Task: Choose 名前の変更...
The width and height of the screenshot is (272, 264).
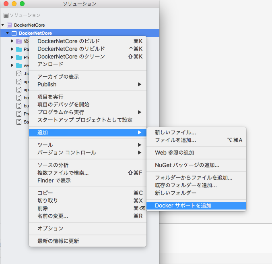Action: point(88,216)
